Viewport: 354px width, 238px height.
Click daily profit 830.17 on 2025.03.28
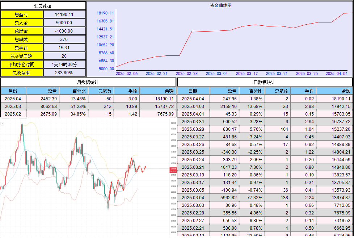(x=229, y=129)
